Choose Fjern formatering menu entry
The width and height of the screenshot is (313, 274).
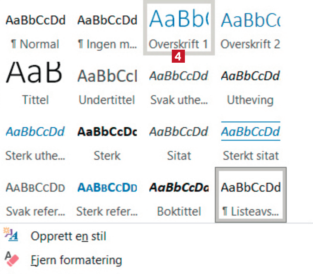(76, 259)
